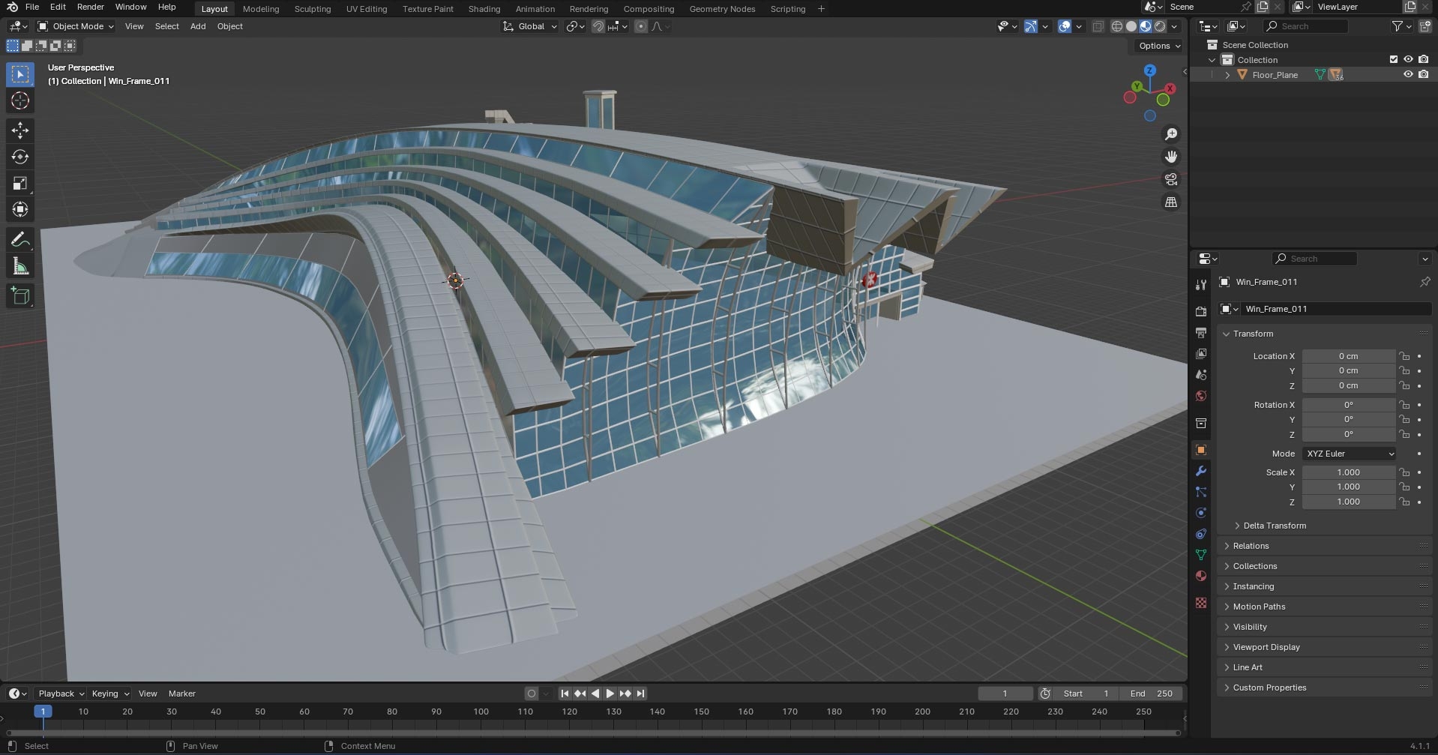Screen dimensions: 1438x755
Task: Open the XYZ Euler rotation mode dropdown
Action: [1350, 454]
